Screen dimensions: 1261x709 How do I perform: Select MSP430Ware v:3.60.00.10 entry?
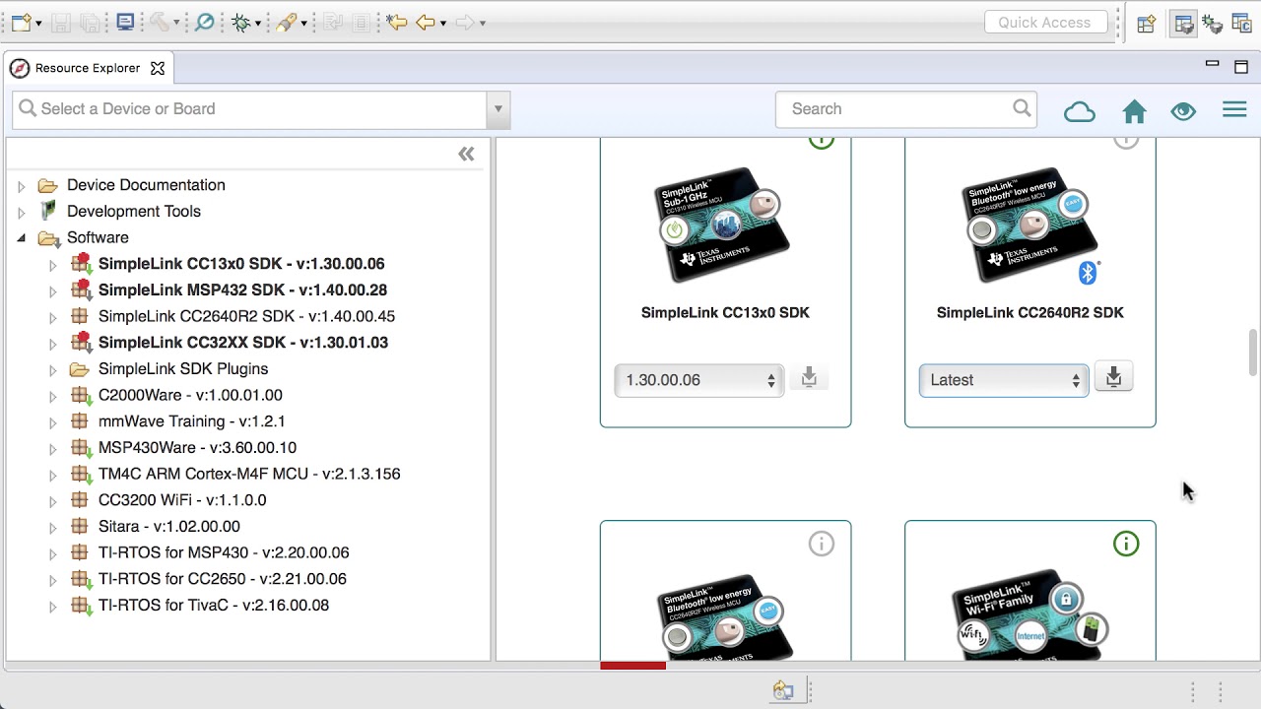[197, 448]
